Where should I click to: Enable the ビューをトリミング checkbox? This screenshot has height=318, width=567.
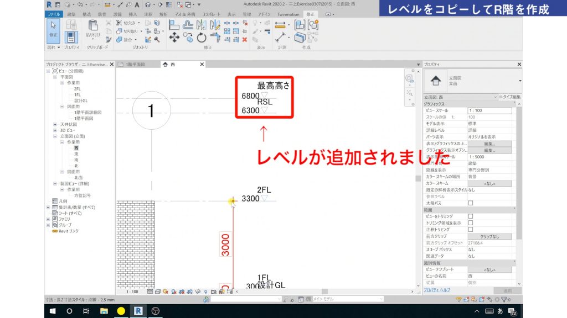tap(471, 215)
